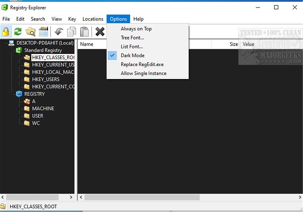Click the WC folder icon

click(27, 123)
